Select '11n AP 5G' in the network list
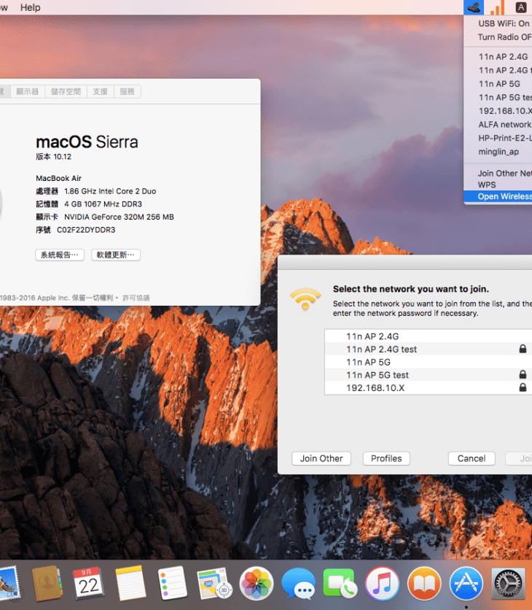The image size is (532, 610). [368, 362]
